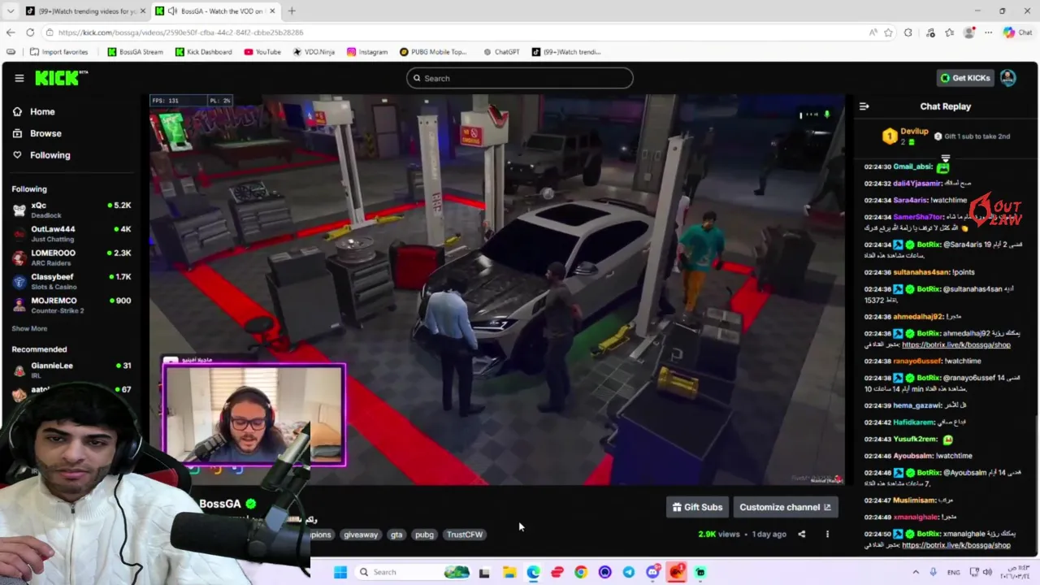
Task: Open File Explorer from taskbar
Action: pyautogui.click(x=509, y=572)
